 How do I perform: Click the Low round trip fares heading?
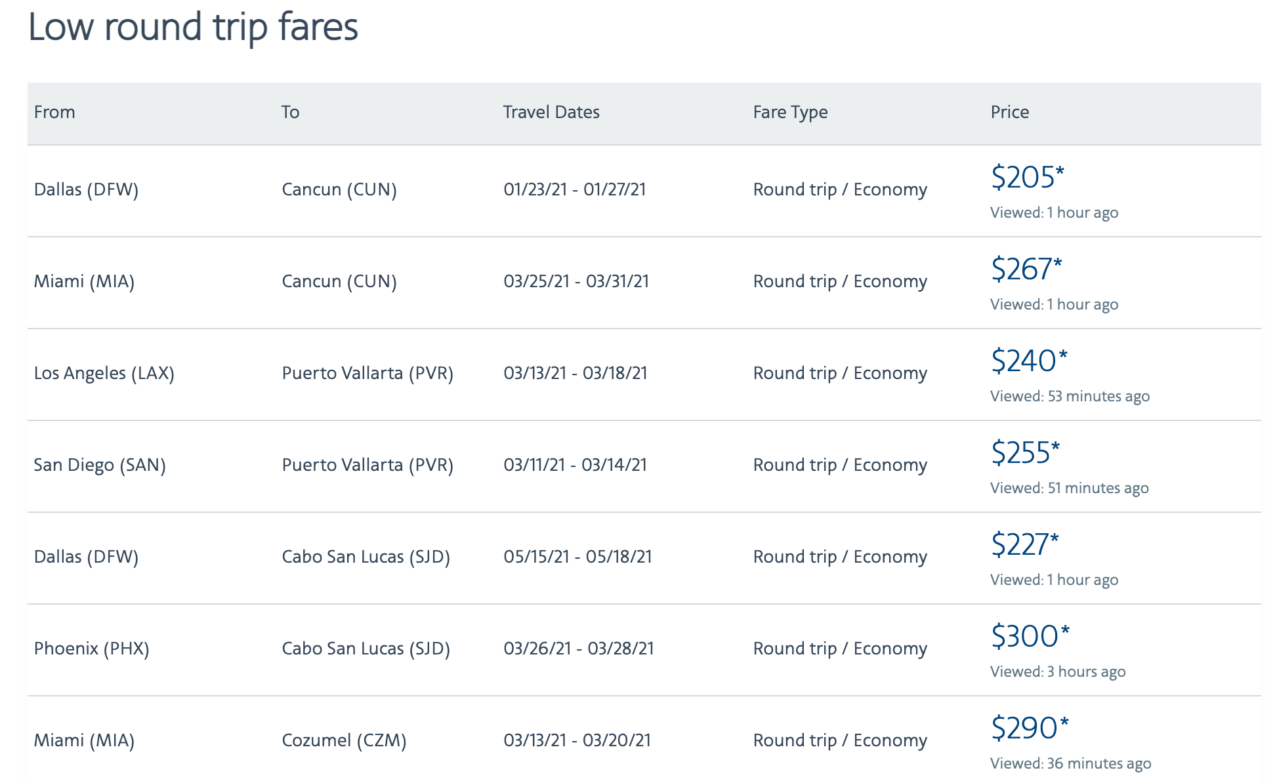(x=193, y=28)
